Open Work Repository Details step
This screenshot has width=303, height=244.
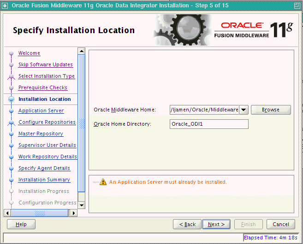(x=48, y=157)
